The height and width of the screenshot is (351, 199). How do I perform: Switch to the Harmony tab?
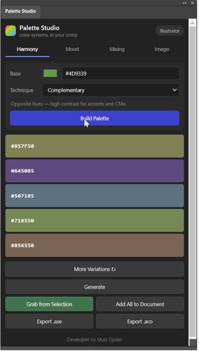(27, 49)
